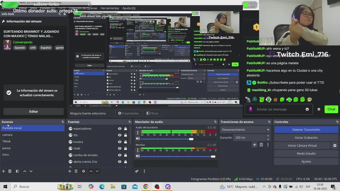Zoom out the preview with minus icon

pos(71,106)
